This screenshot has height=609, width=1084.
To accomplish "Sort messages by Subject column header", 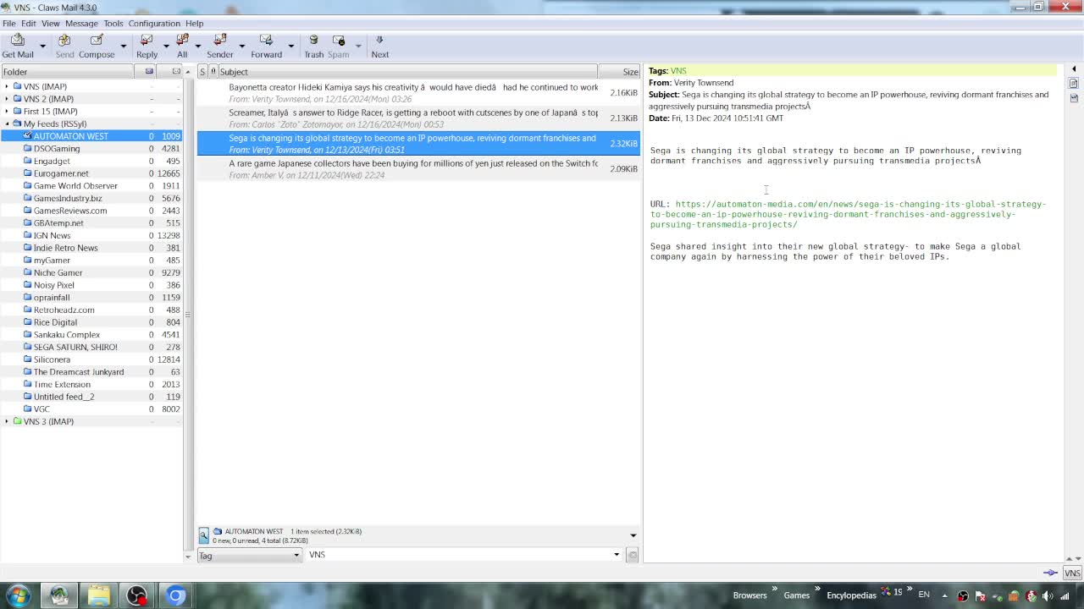I will 408,72.
